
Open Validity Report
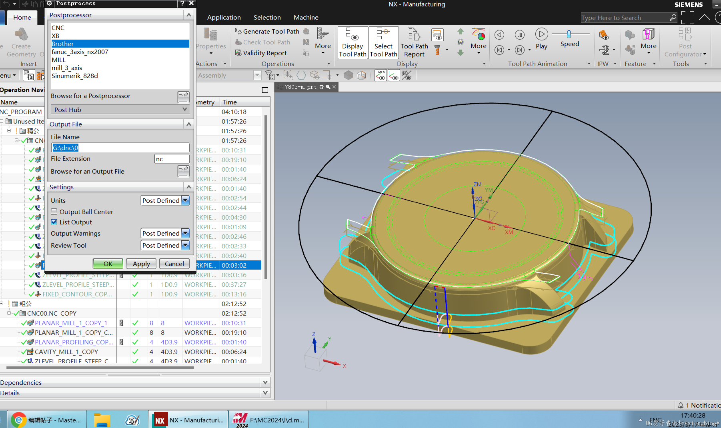tap(261, 53)
